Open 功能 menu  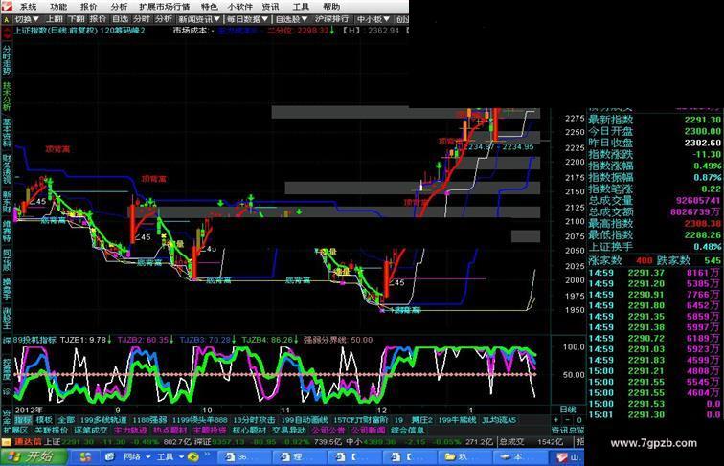pos(58,7)
